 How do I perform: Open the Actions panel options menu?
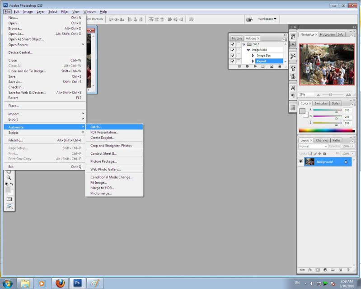[x=285, y=39]
